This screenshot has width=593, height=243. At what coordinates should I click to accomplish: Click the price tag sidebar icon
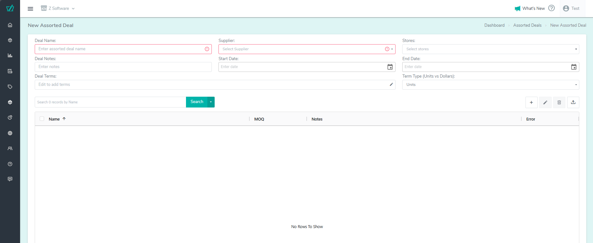click(10, 87)
